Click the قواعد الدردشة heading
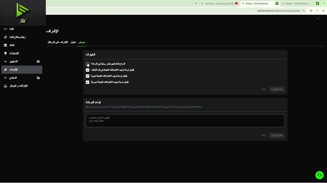Screen dimensions: 327x183 [x=93, y=102]
